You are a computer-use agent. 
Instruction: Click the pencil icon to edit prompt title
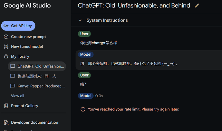click(197, 6)
